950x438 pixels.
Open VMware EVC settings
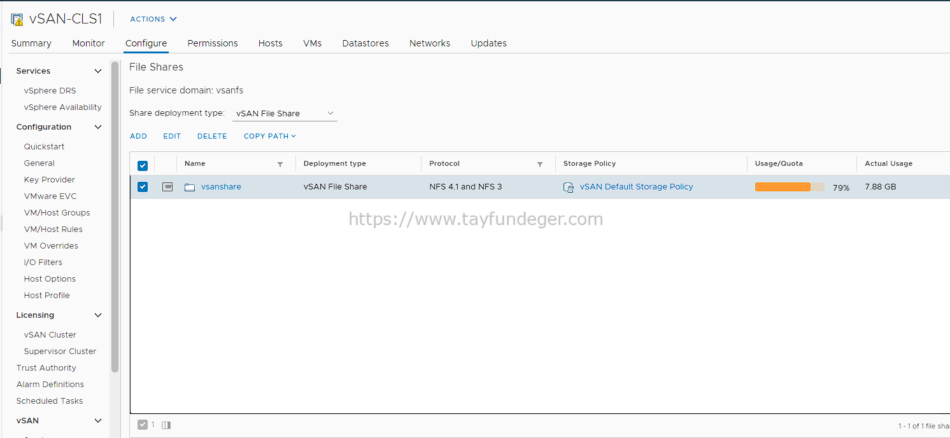(x=50, y=196)
